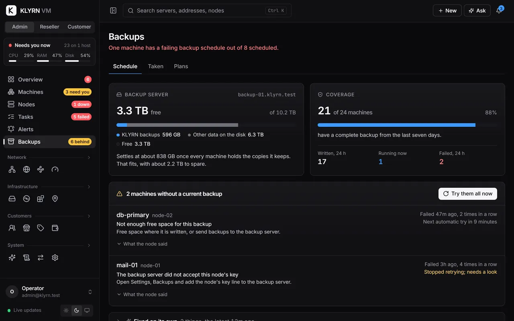Open the settings gear icon under System
The width and height of the screenshot is (514, 321).
click(55, 258)
